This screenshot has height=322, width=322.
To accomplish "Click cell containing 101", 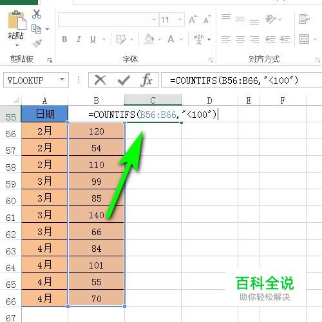I will [x=96, y=265].
